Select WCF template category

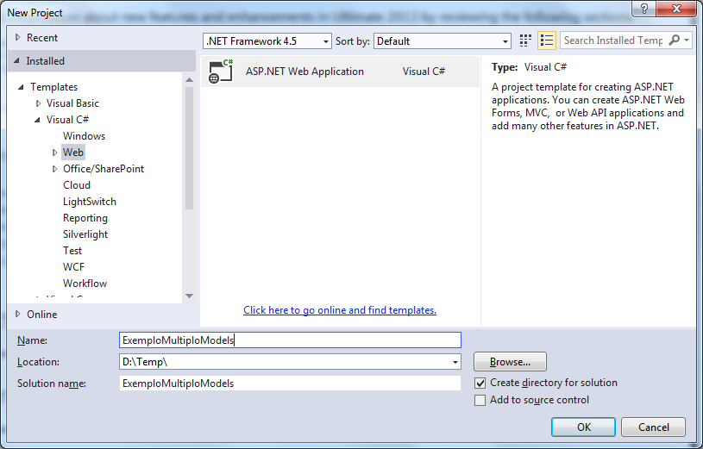click(73, 267)
